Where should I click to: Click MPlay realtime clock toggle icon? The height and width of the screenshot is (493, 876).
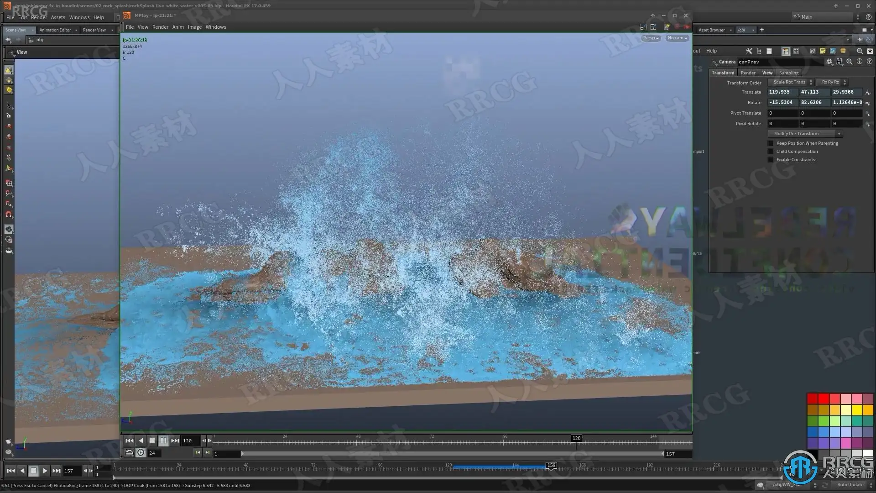(141, 453)
